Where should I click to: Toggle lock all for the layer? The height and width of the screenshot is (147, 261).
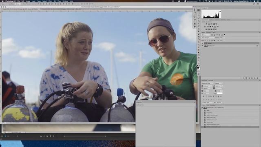pos(214,40)
